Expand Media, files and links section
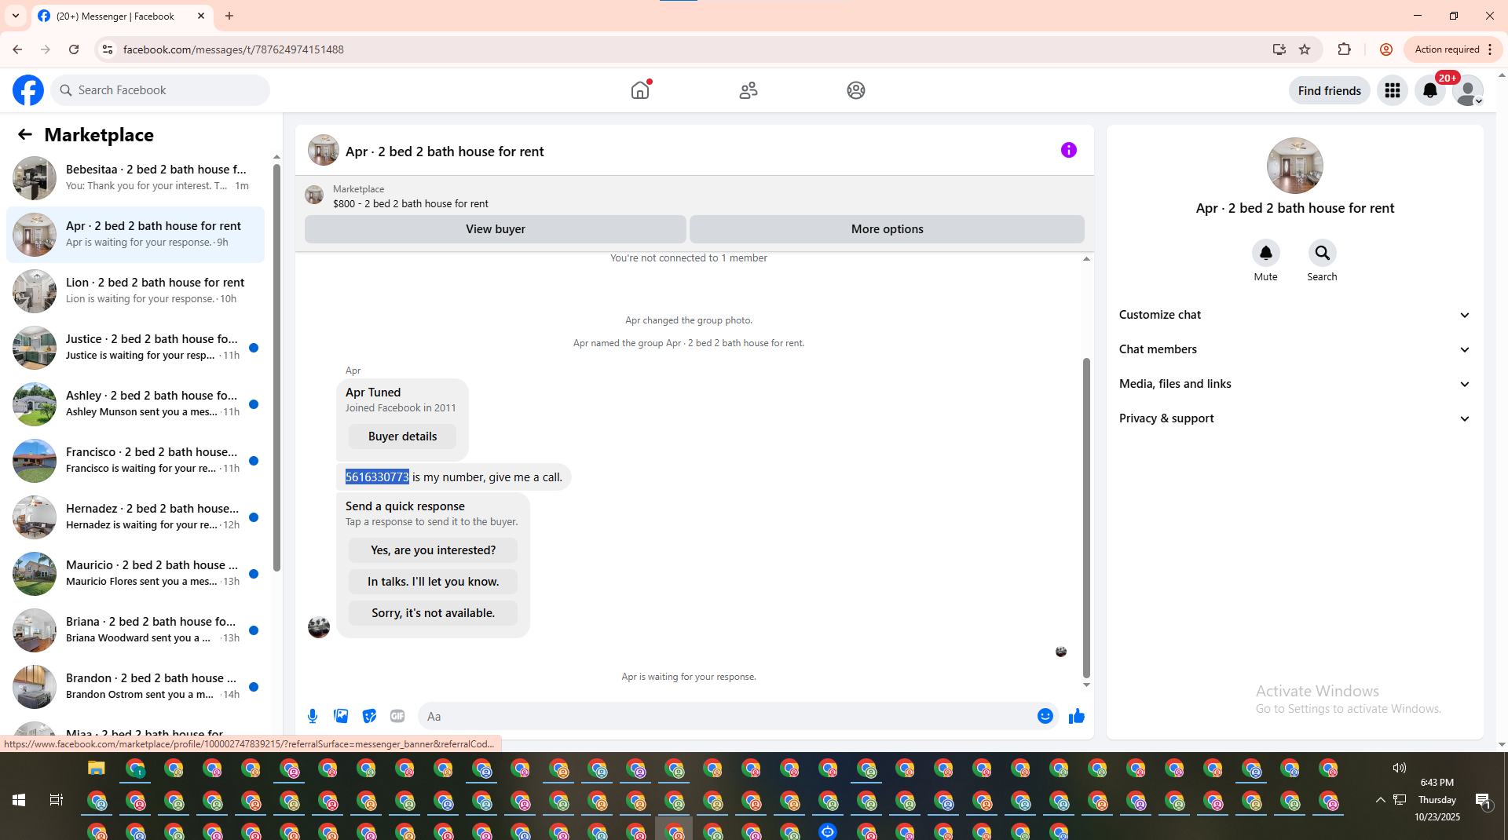This screenshot has height=840, width=1508. coord(1294,384)
